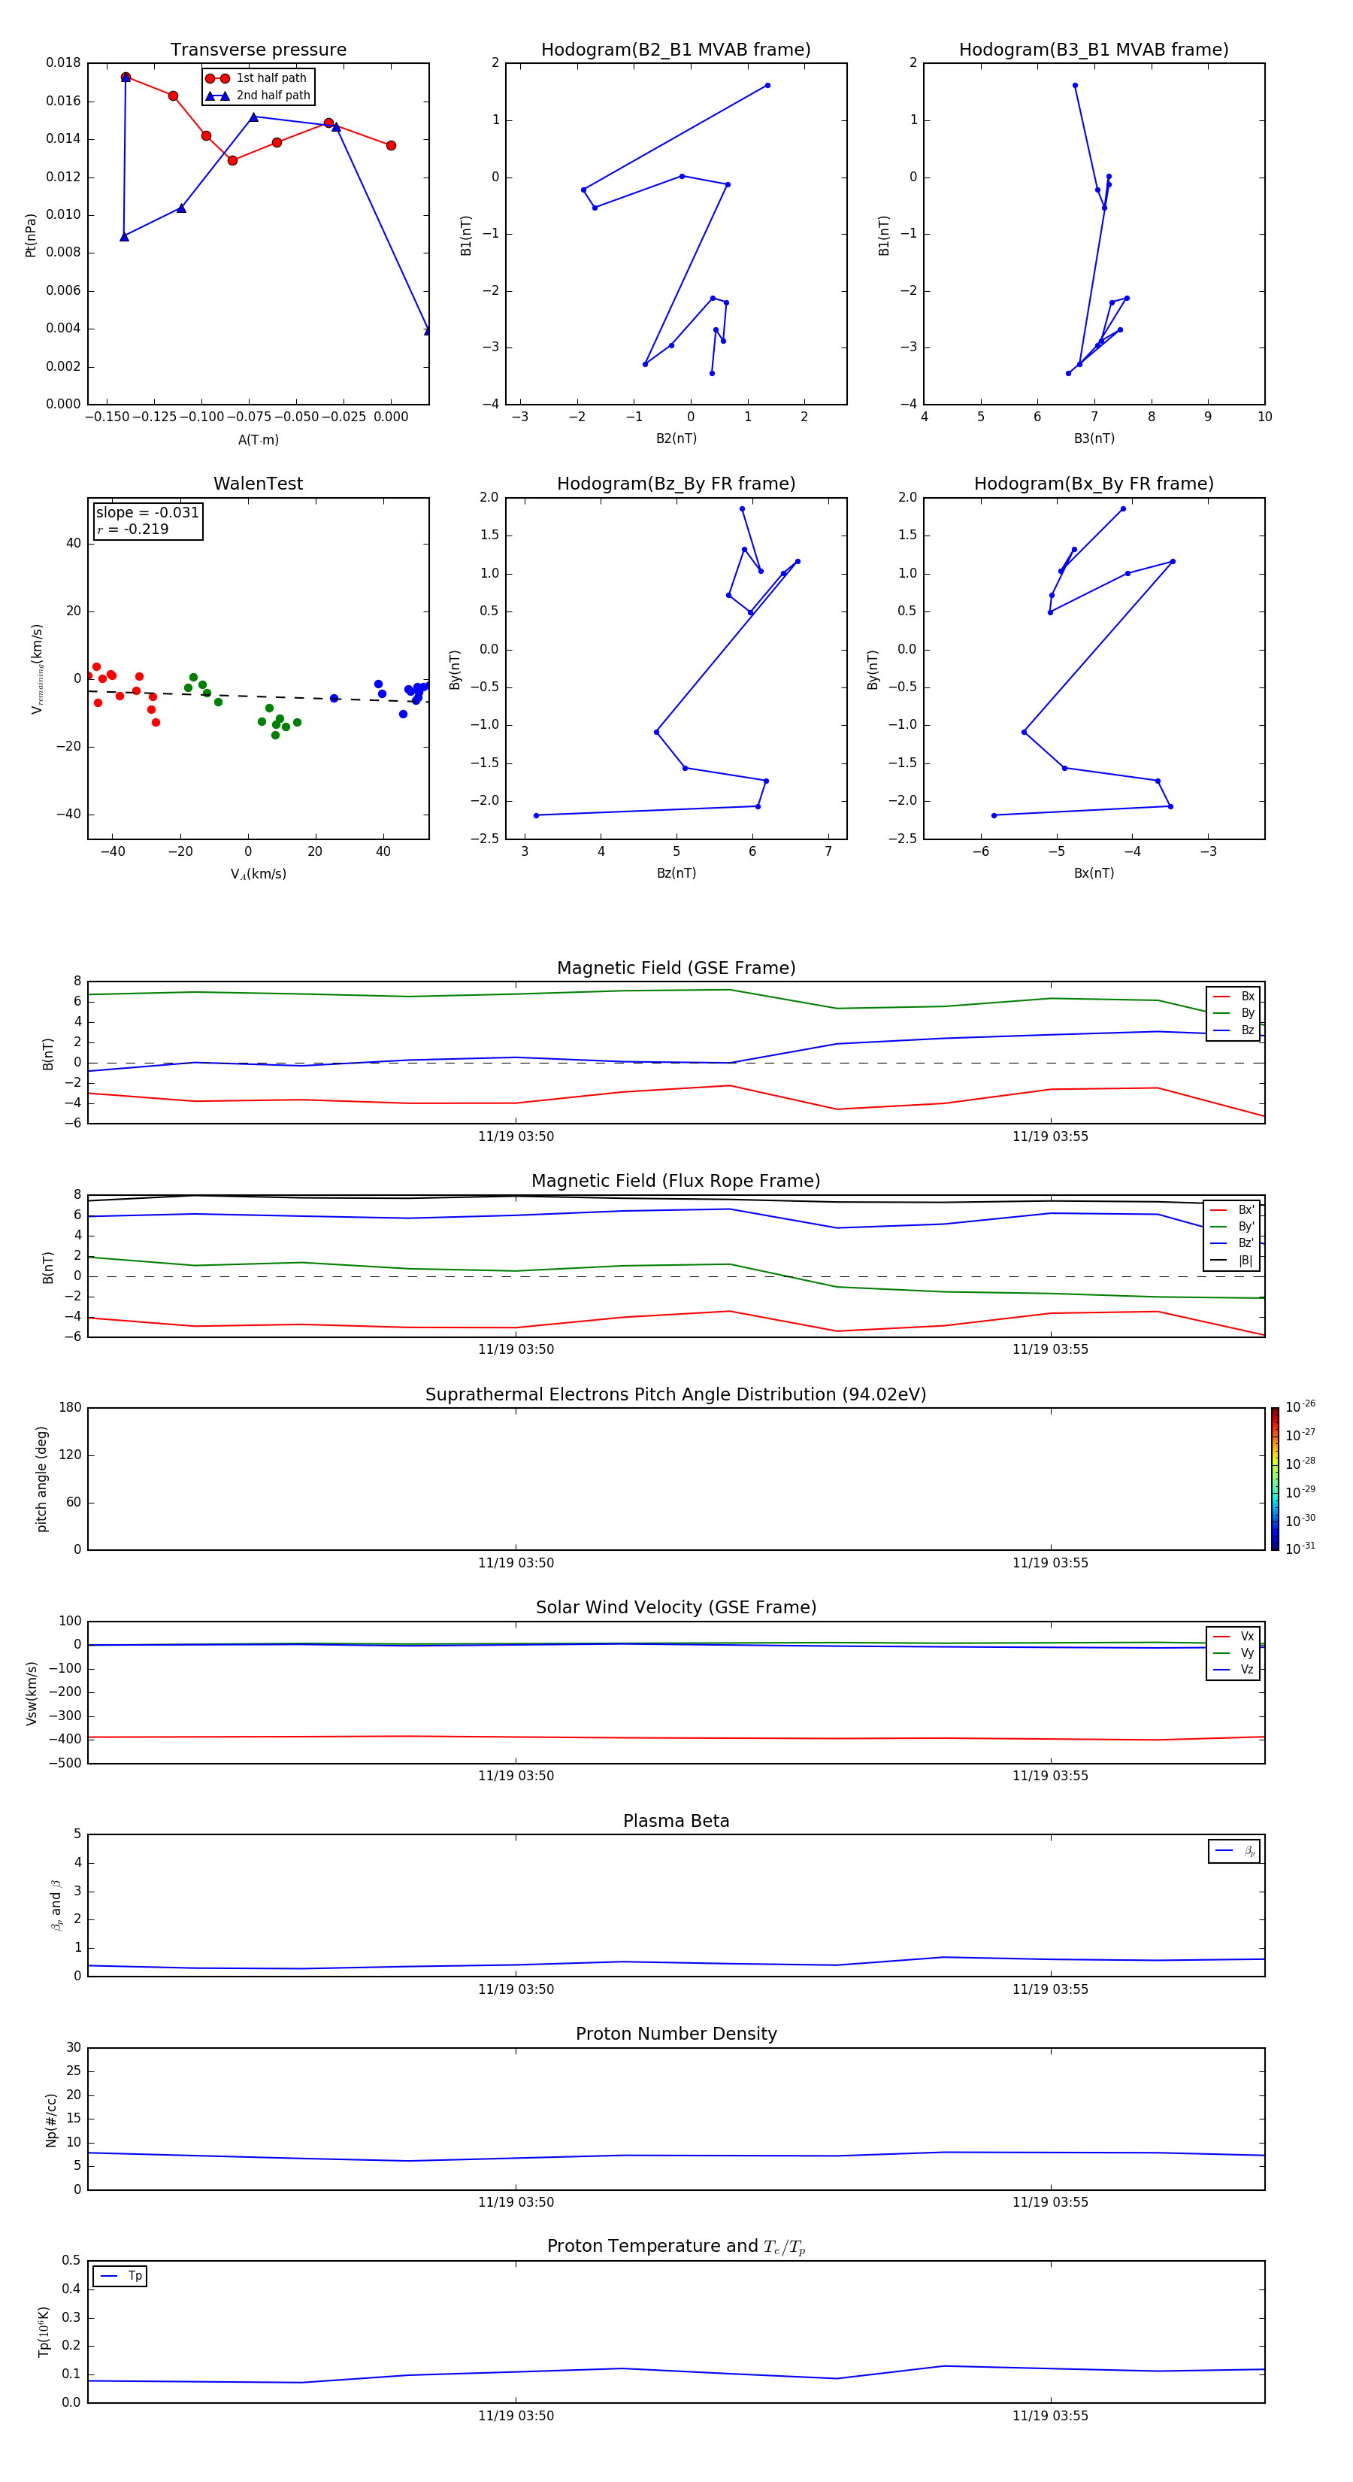The height and width of the screenshot is (2482, 1353).
Task: Click the "A(T·m)" x-axis label
Action: click(x=258, y=440)
